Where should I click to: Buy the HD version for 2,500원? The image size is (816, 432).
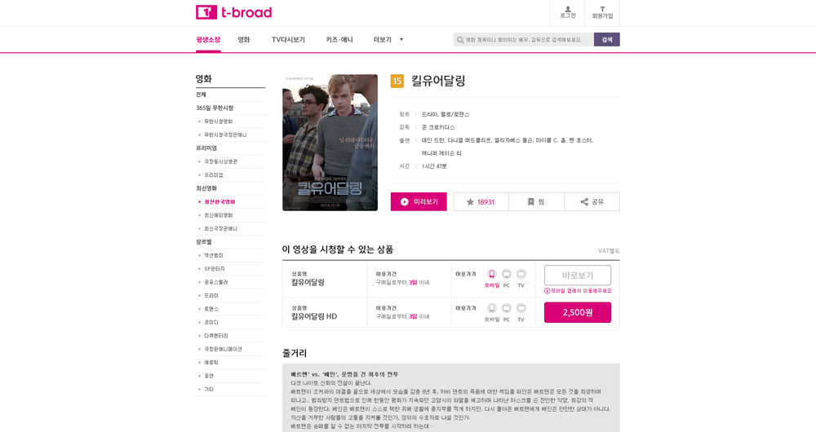578,312
